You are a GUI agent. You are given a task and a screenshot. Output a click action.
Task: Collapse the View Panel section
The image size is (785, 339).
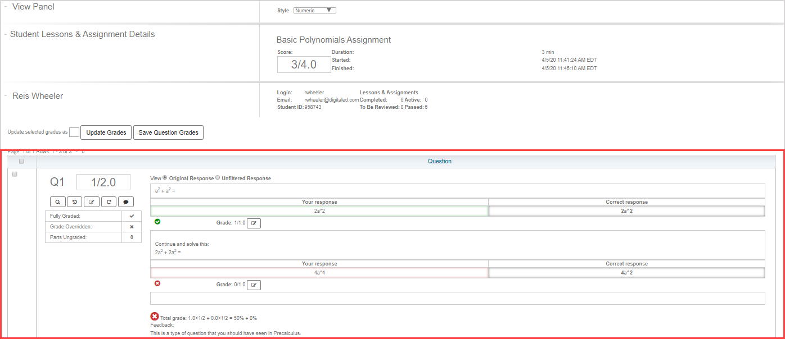pyautogui.click(x=6, y=7)
